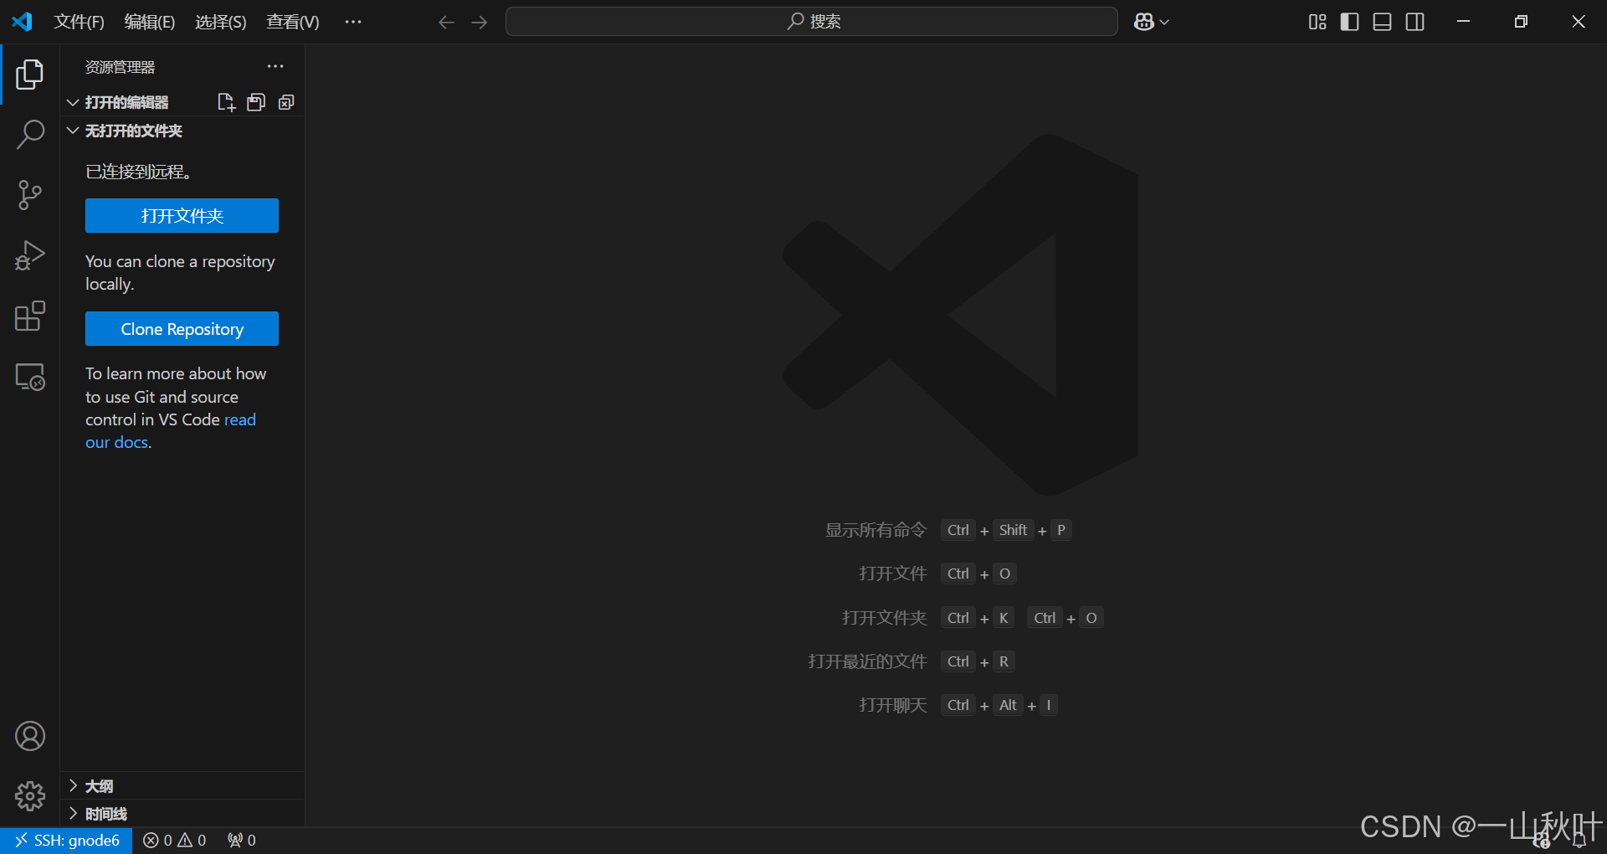
Task: Show more menu items via title bar ellipsis
Action: tap(353, 22)
